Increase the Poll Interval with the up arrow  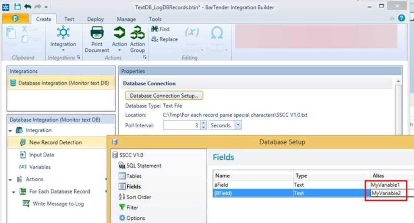click(x=203, y=123)
